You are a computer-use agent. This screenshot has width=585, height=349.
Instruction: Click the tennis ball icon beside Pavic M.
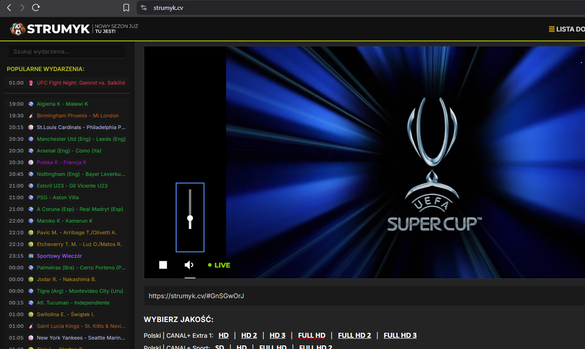click(31, 233)
